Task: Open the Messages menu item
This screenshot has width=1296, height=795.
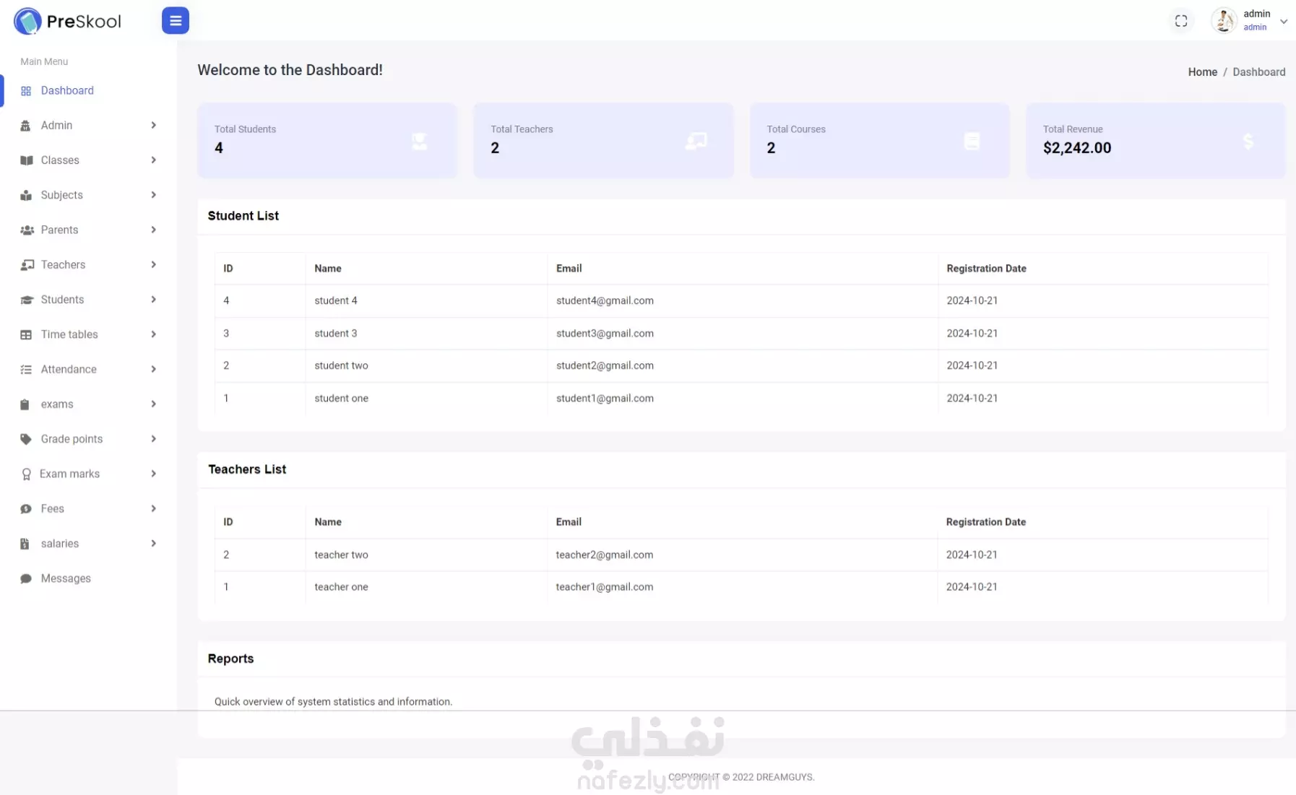Action: [x=66, y=578]
